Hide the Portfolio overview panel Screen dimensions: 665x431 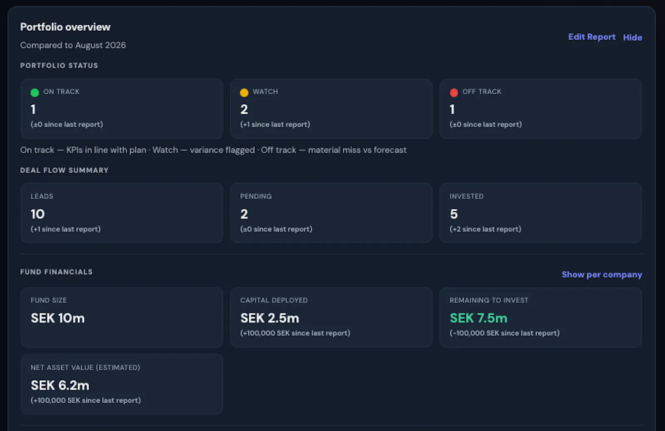coord(632,37)
